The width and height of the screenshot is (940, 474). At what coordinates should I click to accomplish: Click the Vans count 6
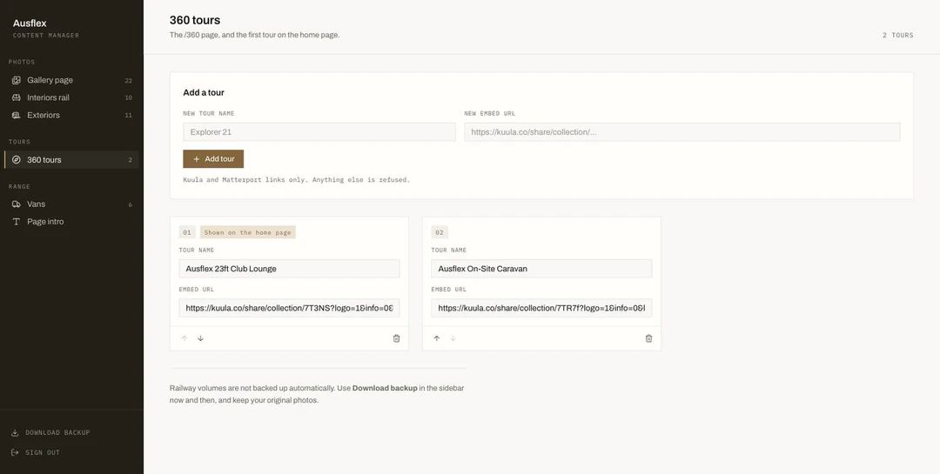[130, 205]
